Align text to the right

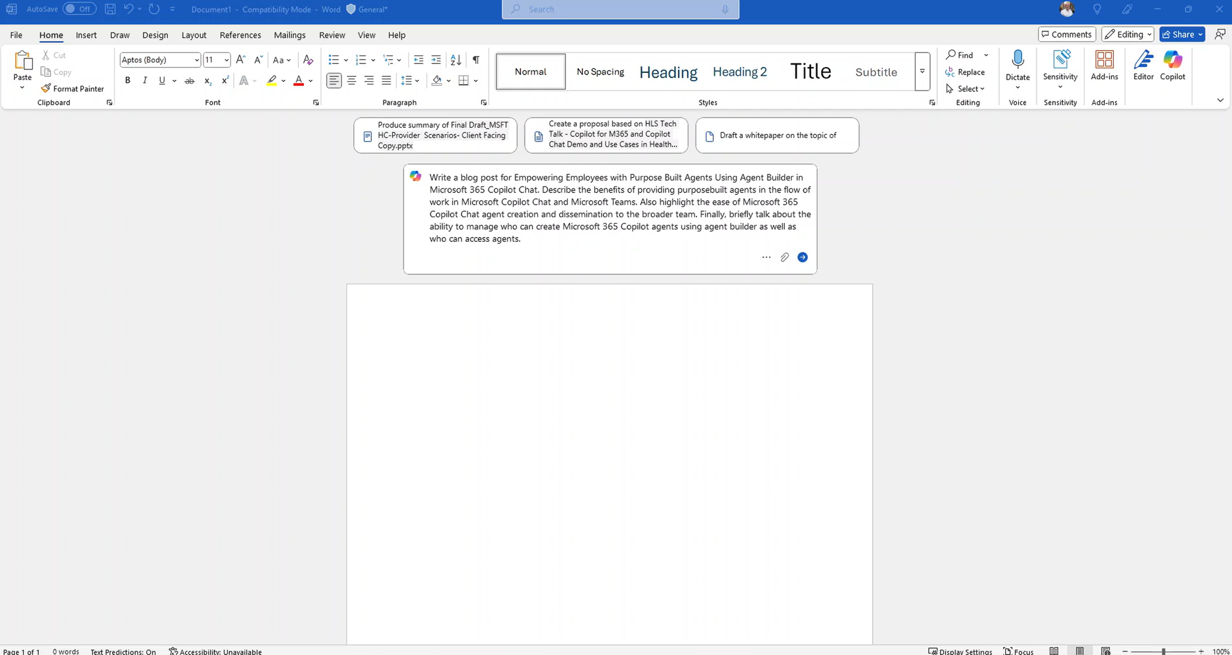point(369,81)
